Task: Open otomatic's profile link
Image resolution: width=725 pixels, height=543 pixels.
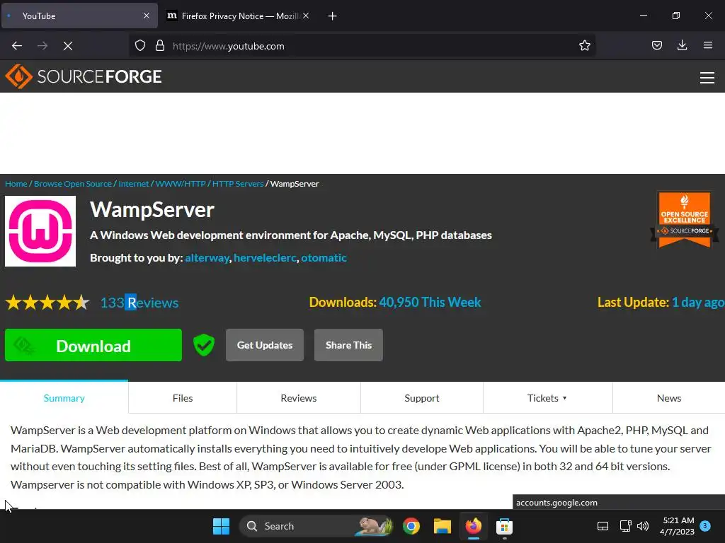Action: tap(324, 257)
